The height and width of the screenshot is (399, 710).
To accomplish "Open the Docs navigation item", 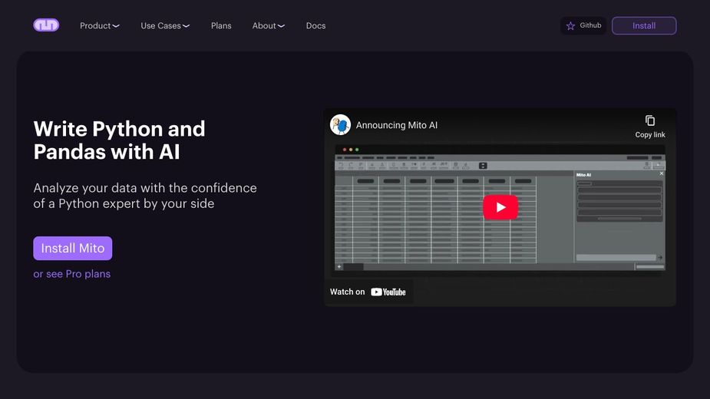I will tap(315, 26).
